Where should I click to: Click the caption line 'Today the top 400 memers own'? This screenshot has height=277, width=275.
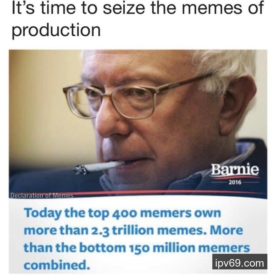click(x=122, y=213)
